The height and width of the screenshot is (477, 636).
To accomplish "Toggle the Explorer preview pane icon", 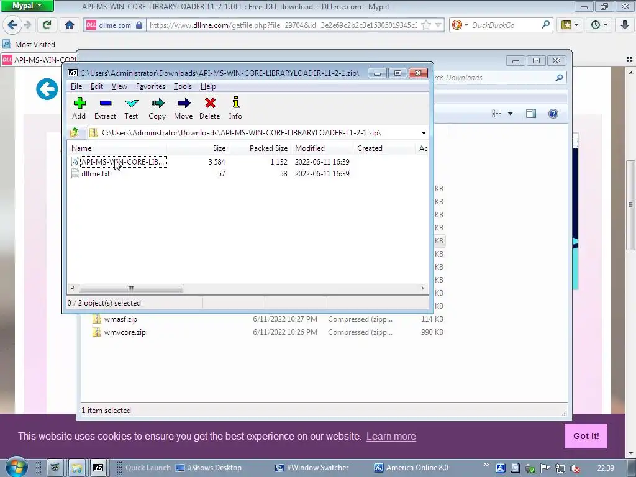I will 531,114.
